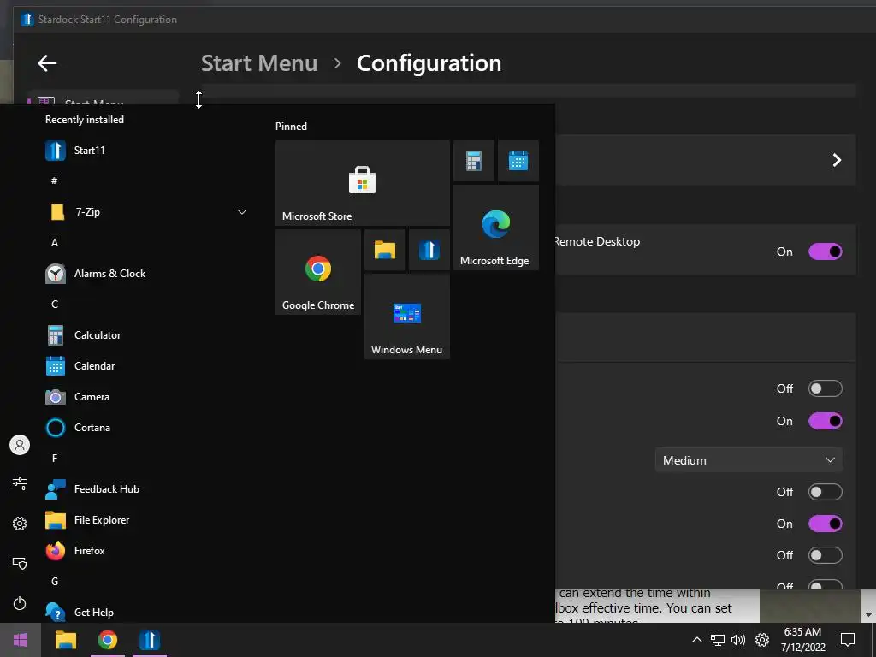Click the C letter header in app list
876x657 pixels.
55,304
